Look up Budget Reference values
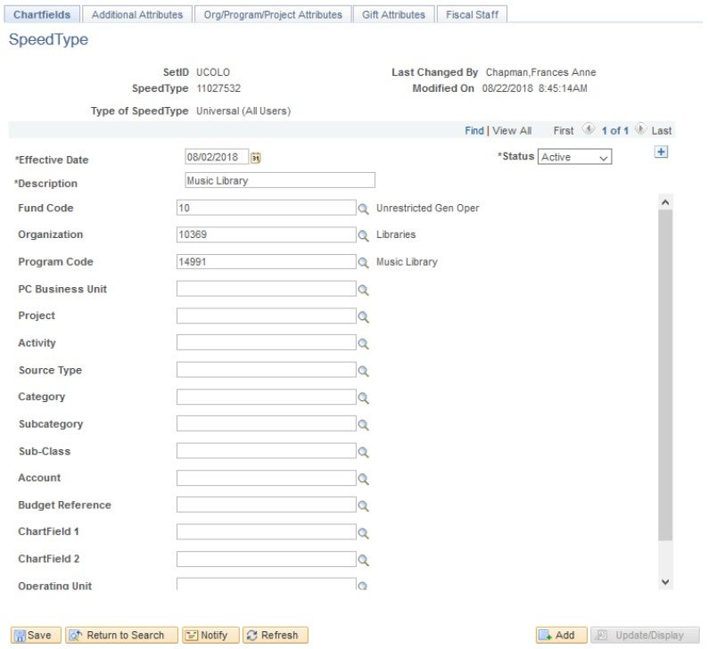708x649 pixels. pos(363,505)
